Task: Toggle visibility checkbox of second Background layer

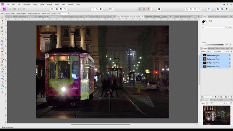Action: [x=229, y=59]
